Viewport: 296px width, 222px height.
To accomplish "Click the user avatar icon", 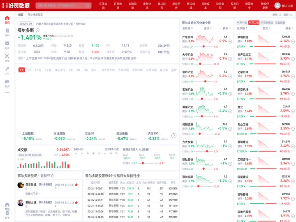I will point(277,5).
